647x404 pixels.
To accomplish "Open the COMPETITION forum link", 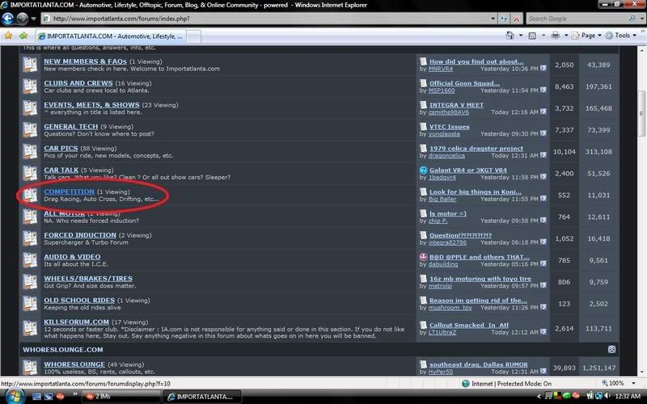I will coord(69,191).
